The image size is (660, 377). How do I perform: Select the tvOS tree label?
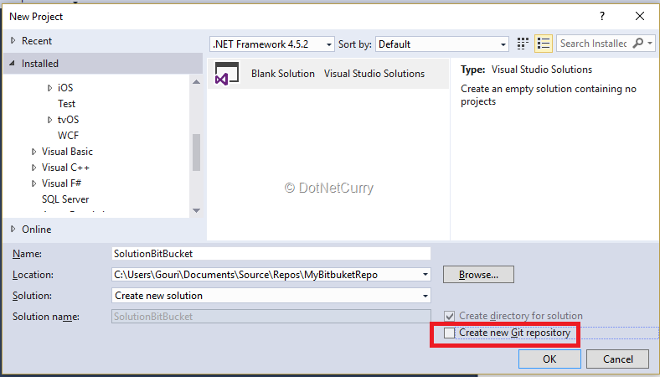(68, 120)
